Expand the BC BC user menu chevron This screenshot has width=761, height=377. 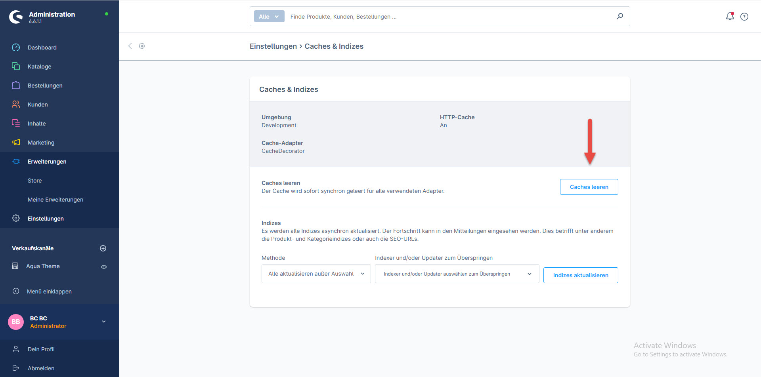tap(104, 322)
